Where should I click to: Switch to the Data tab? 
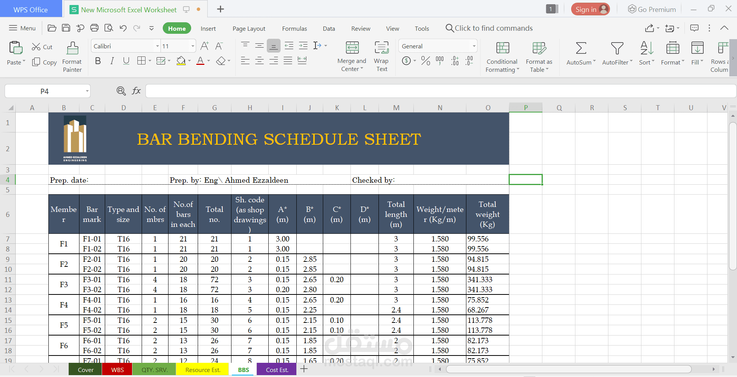(329, 28)
